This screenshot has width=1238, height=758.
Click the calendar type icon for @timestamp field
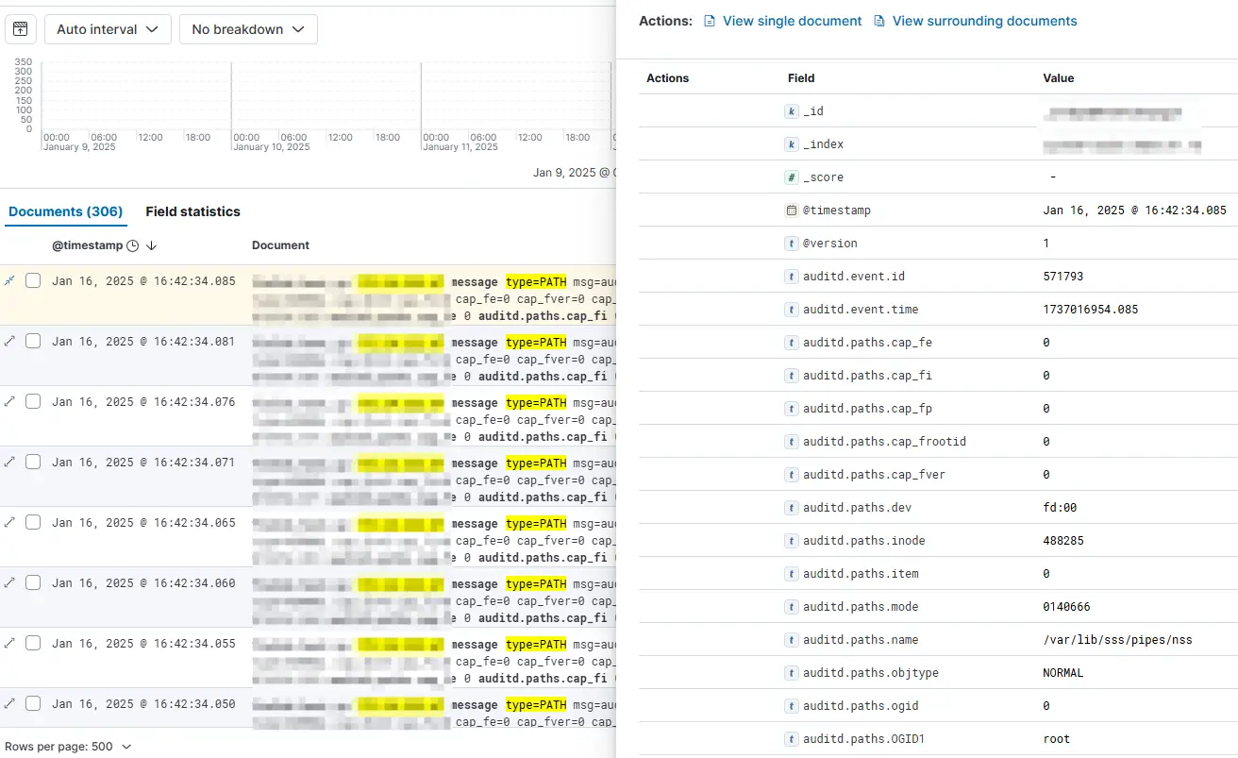click(x=791, y=211)
